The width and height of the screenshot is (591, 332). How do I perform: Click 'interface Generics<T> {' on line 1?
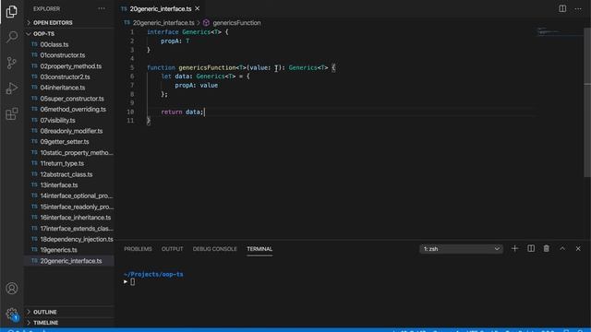tap(187, 32)
